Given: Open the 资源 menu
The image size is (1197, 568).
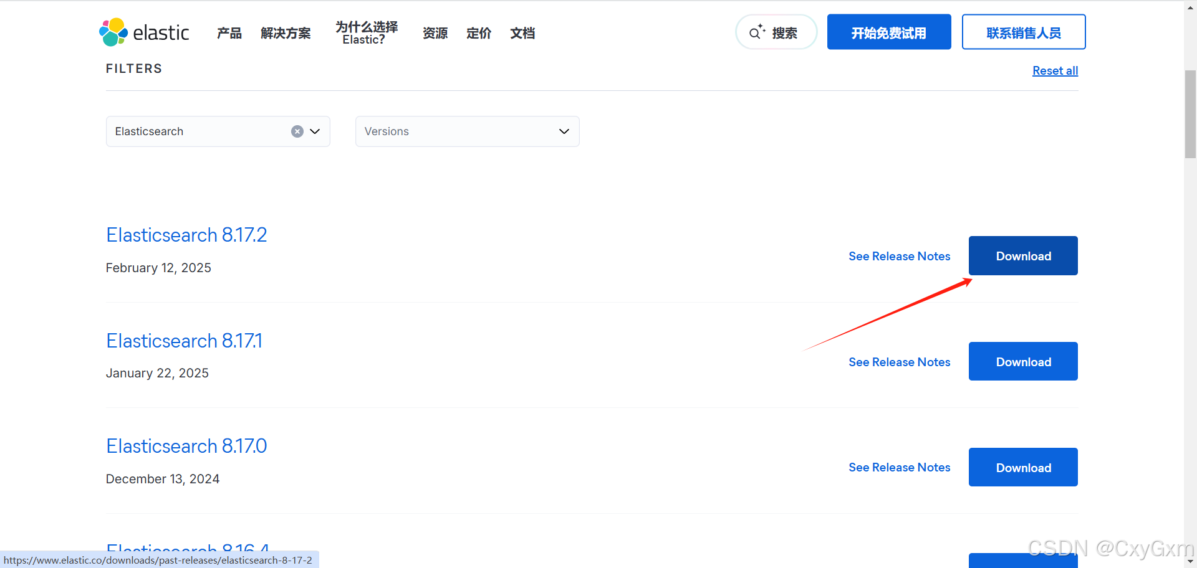Looking at the screenshot, I should coord(435,33).
